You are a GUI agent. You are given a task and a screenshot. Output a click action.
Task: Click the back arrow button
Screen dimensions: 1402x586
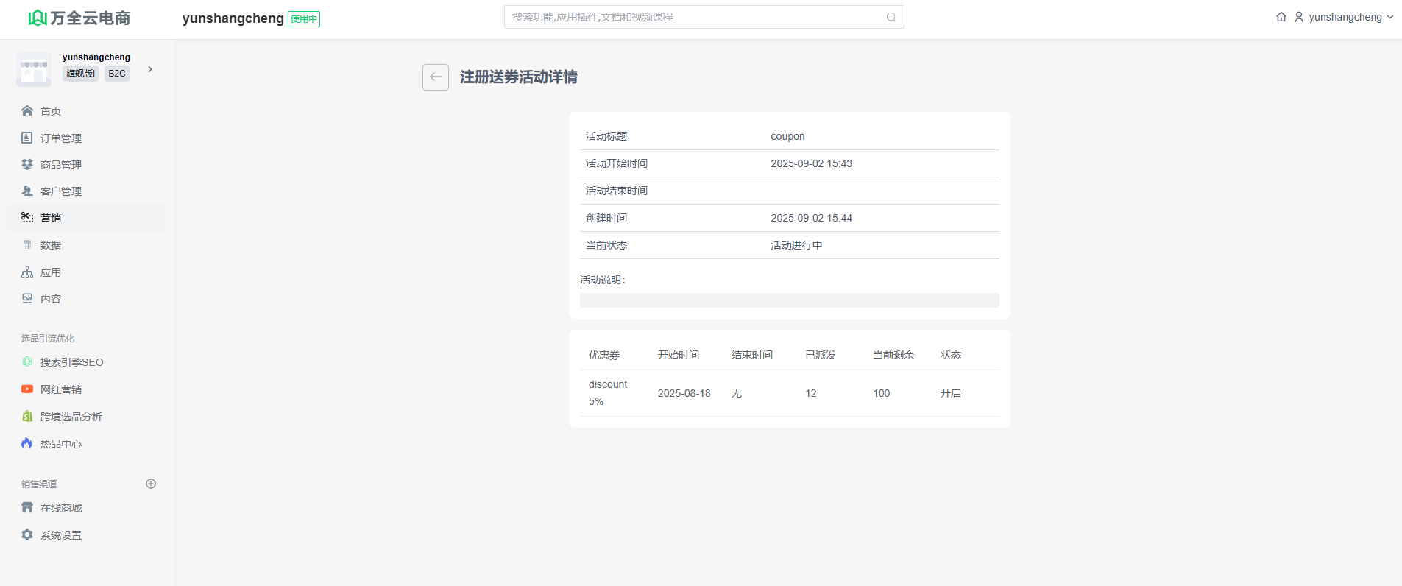(435, 77)
